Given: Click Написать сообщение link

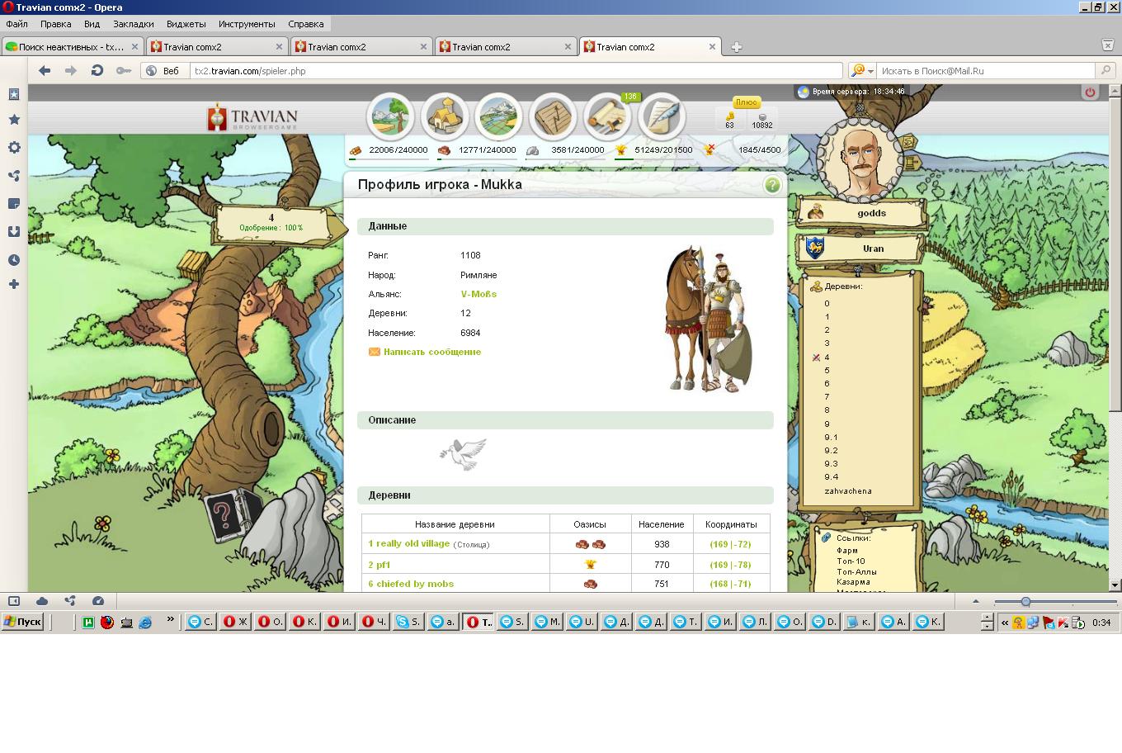Looking at the screenshot, I should click(432, 352).
